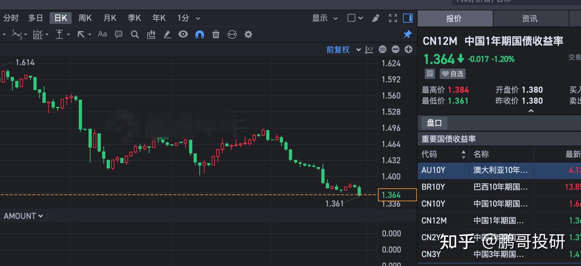The width and height of the screenshot is (581, 266).
Task: Click the reset zoom equals icon
Action: pos(383,49)
